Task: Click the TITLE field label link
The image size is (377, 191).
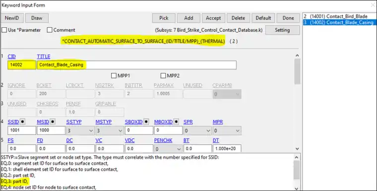Action: [44, 57]
